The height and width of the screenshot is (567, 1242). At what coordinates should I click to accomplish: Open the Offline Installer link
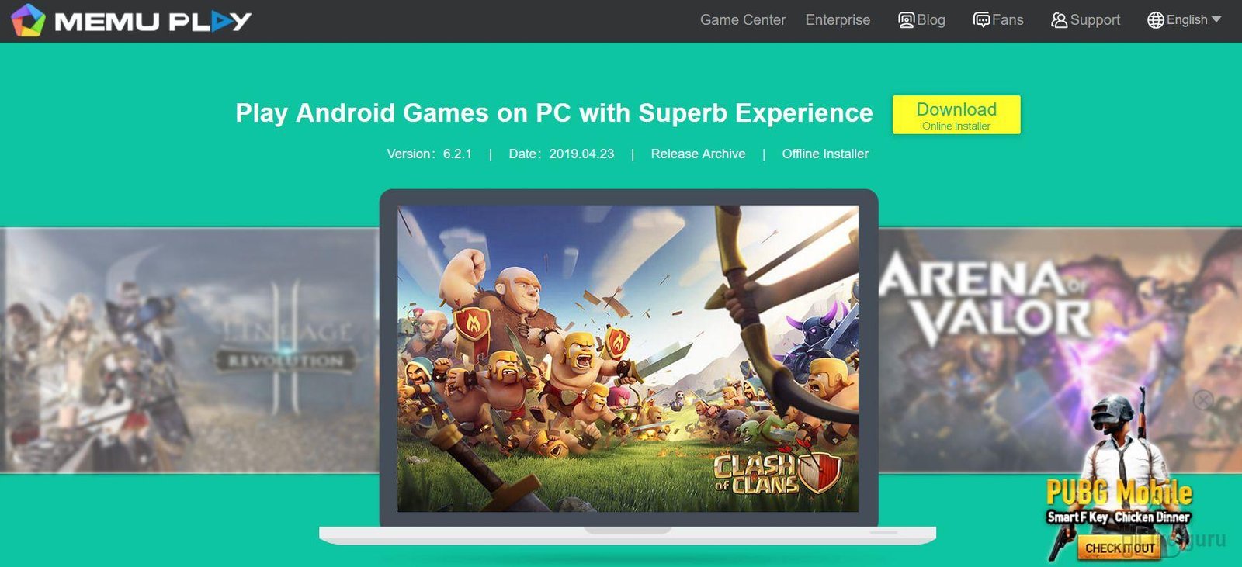[x=825, y=154]
